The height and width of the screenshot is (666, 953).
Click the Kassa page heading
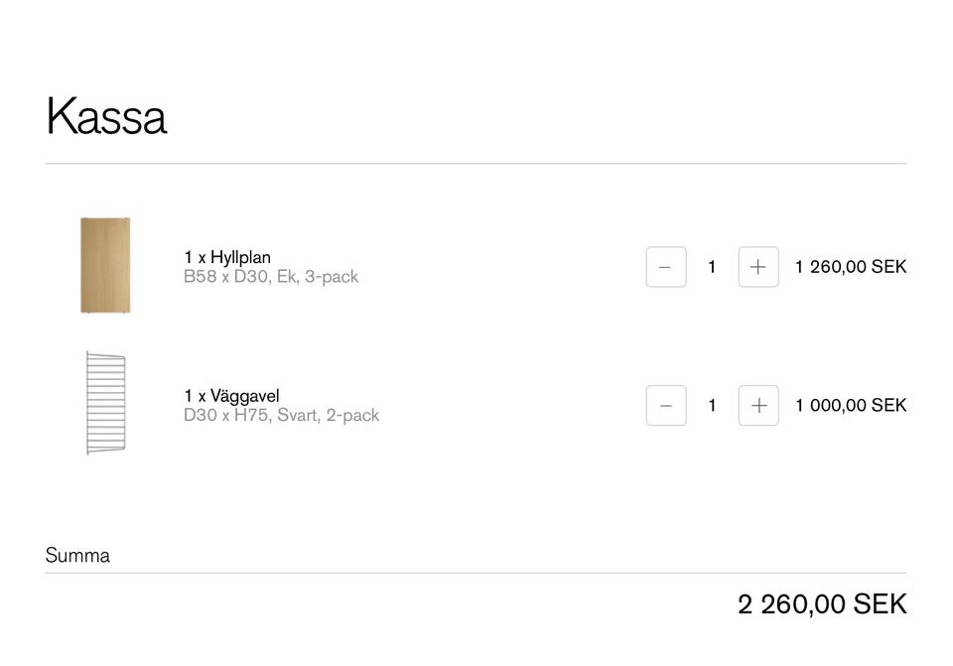point(106,116)
